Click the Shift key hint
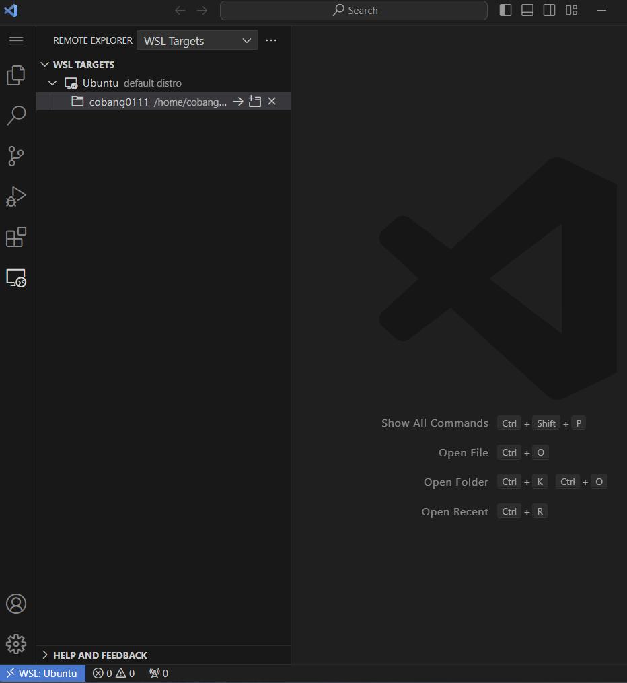627x683 pixels. [x=546, y=423]
